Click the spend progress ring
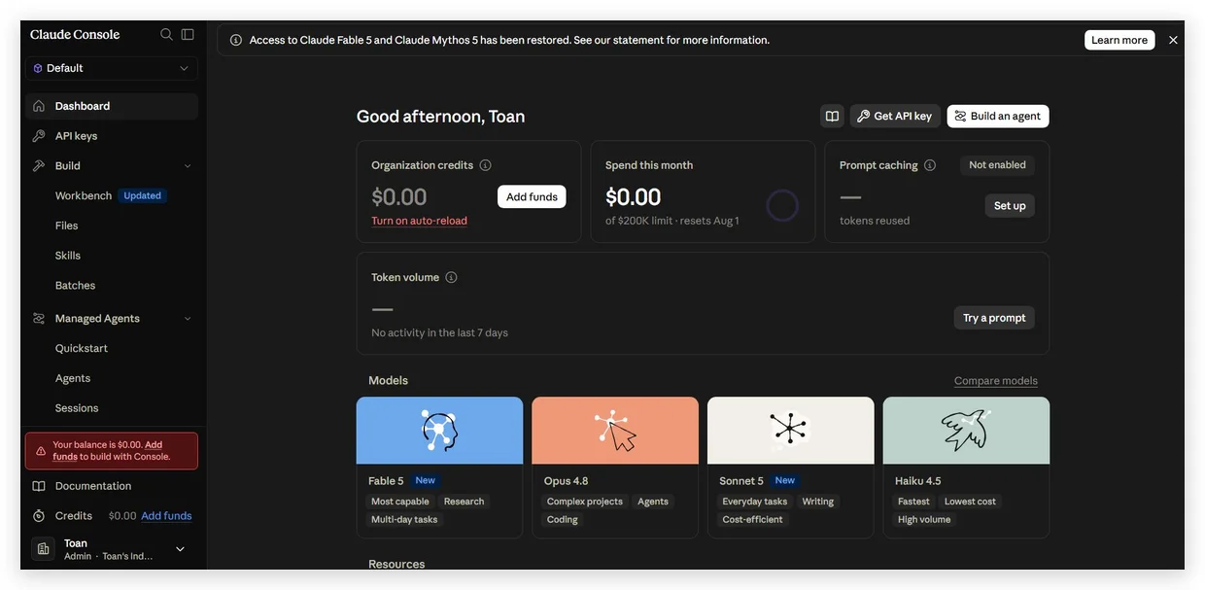Screen dimensions: 1205x590 tap(782, 205)
